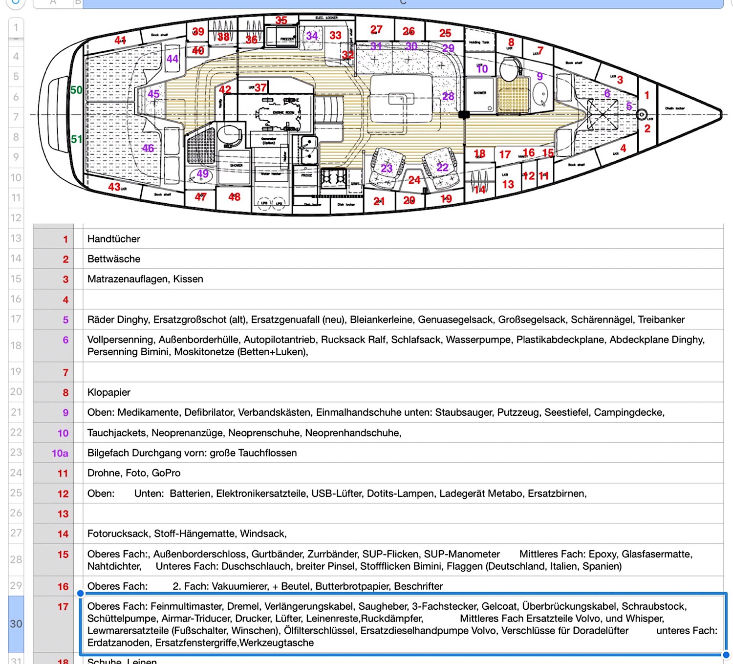Select the Klopapier cell

[x=403, y=392]
